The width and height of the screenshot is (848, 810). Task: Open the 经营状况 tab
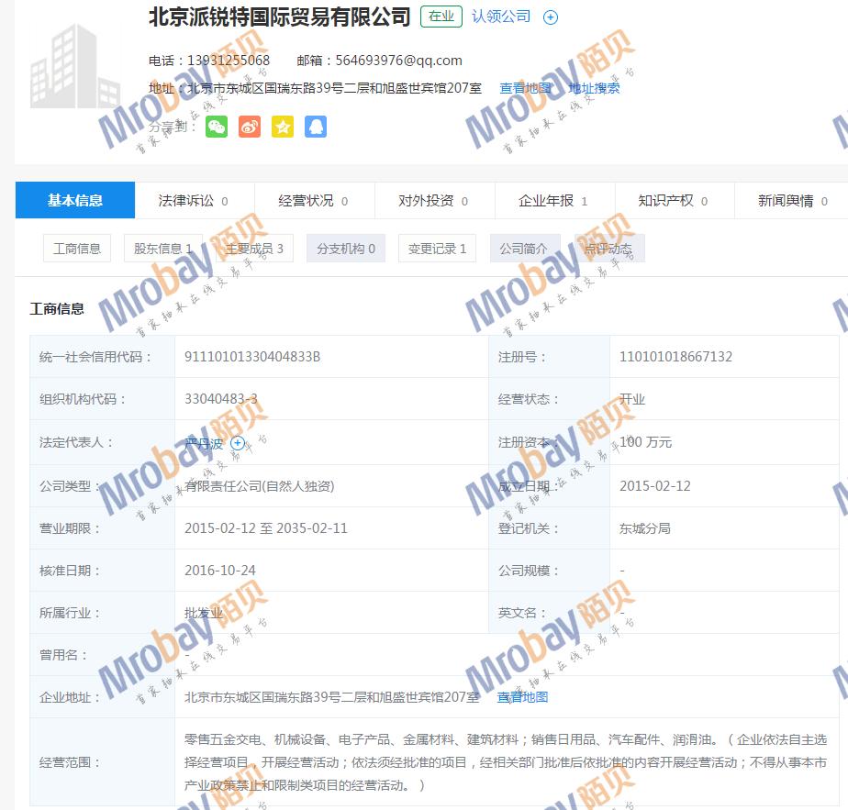[x=313, y=201]
